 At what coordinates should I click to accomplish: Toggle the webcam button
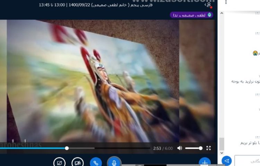tap(78, 163)
